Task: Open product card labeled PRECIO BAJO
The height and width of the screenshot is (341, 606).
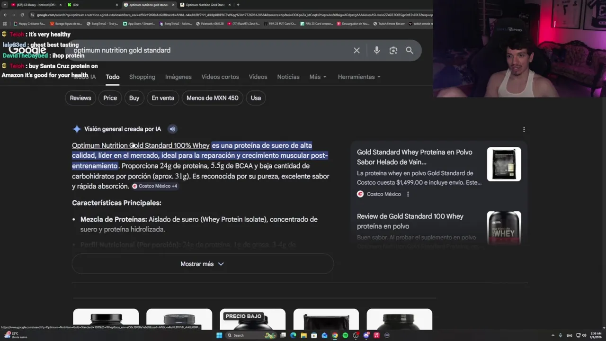Action: [252, 319]
